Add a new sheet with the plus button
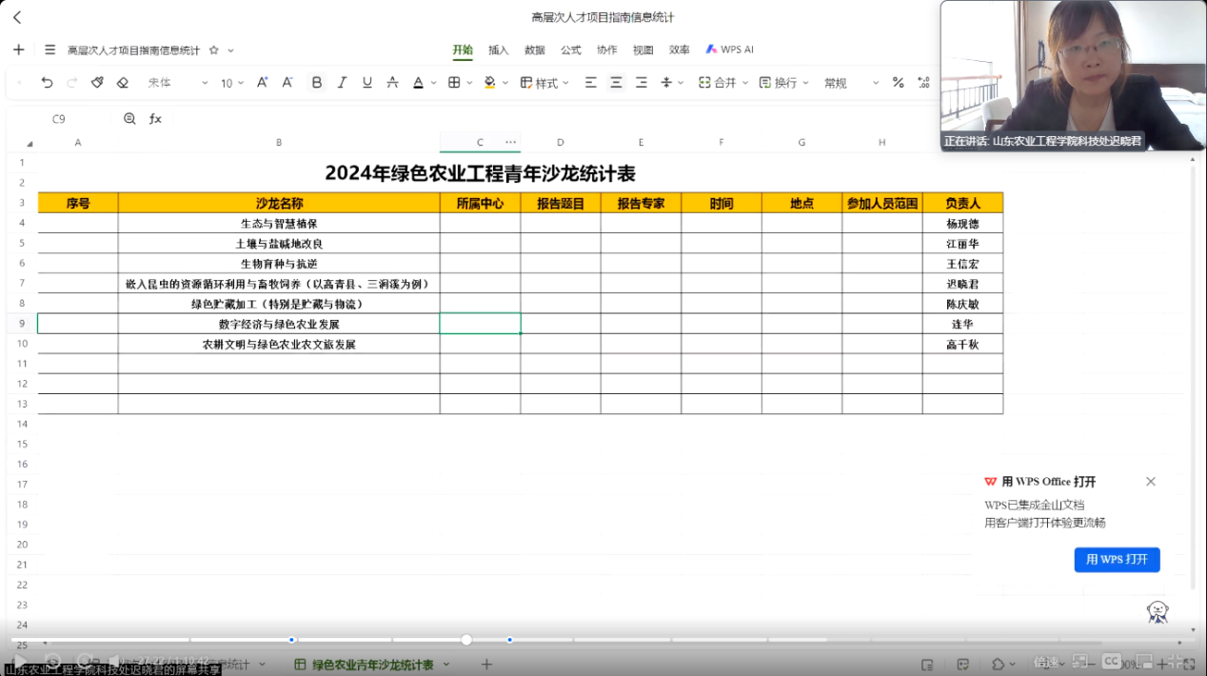This screenshot has width=1207, height=676. click(x=485, y=664)
